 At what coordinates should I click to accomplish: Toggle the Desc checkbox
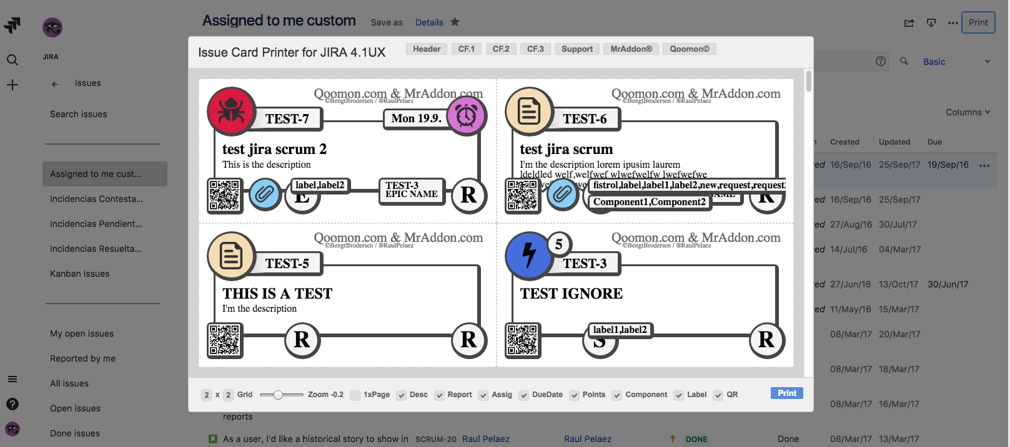[401, 395]
